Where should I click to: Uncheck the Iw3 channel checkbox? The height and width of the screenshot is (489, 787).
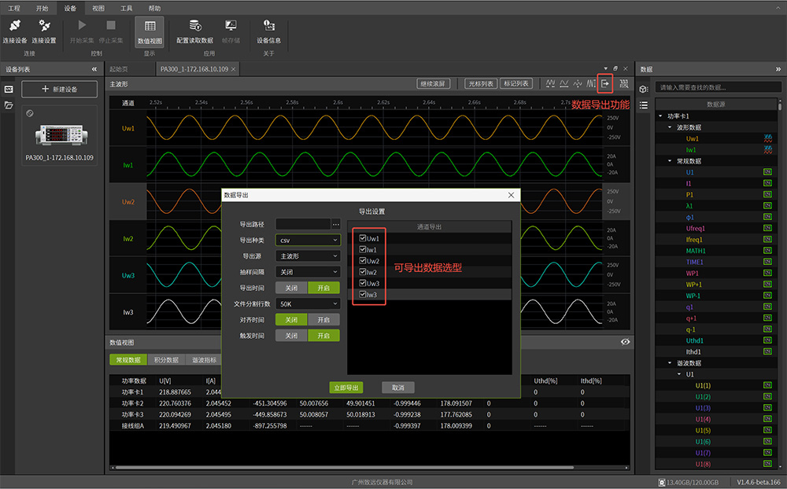362,295
